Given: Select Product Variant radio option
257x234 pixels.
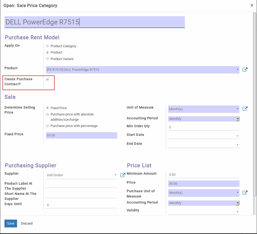Looking at the screenshot, I should (x=47, y=59).
